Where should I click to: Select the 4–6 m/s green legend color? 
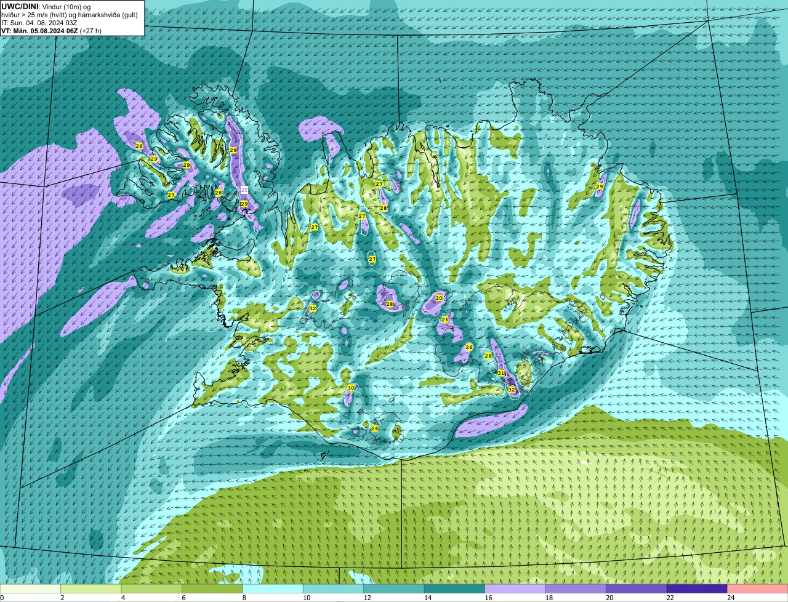151,588
